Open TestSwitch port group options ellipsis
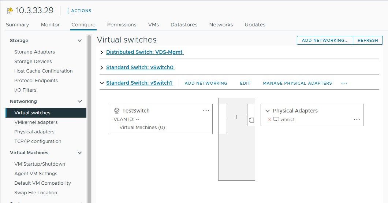 tap(206, 111)
